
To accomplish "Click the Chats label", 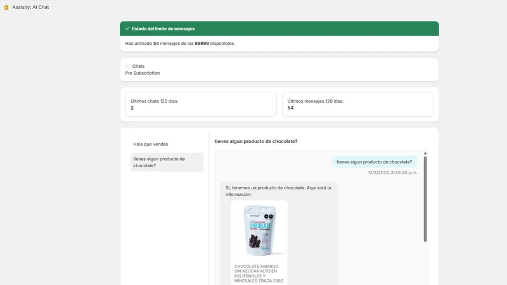I will [x=138, y=66].
